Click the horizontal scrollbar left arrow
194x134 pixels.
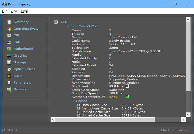click(53, 119)
